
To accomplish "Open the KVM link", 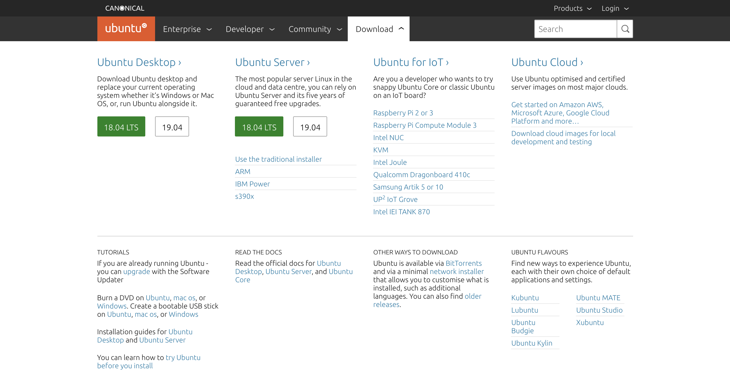I will click(381, 150).
